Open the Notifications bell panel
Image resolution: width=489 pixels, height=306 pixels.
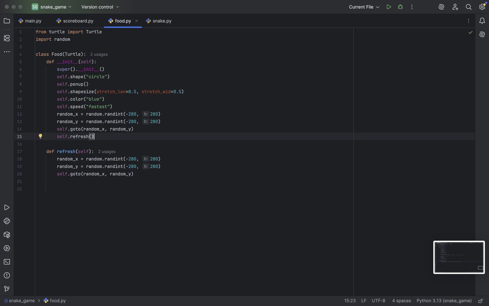coord(482,21)
